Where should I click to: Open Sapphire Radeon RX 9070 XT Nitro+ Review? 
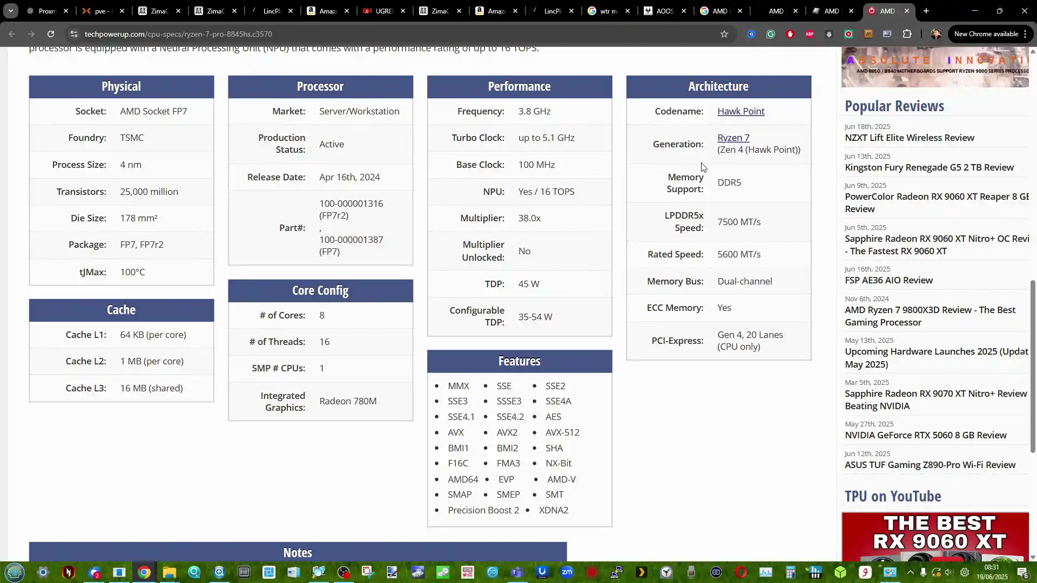point(935,399)
